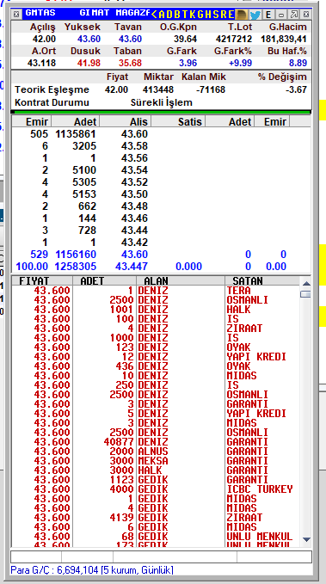Click the Dusuk value 41.98
This screenshot has height=584, width=326.
point(89,63)
